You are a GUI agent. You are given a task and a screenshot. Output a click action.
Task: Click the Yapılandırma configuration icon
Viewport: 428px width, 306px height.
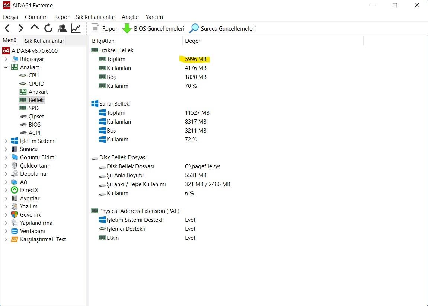point(15,223)
